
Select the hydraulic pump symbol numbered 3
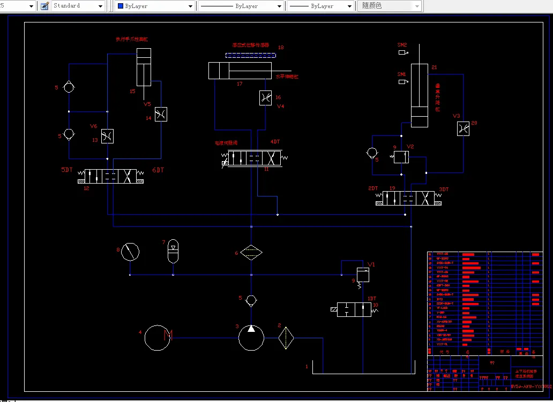(251, 338)
